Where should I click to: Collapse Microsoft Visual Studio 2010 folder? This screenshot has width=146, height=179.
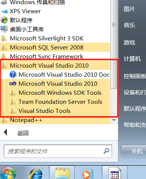tap(55, 66)
